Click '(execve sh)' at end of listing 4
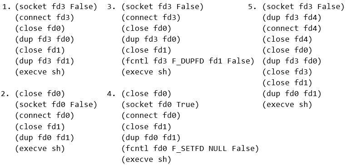The height and width of the screenshot is (165, 347). tap(146, 159)
